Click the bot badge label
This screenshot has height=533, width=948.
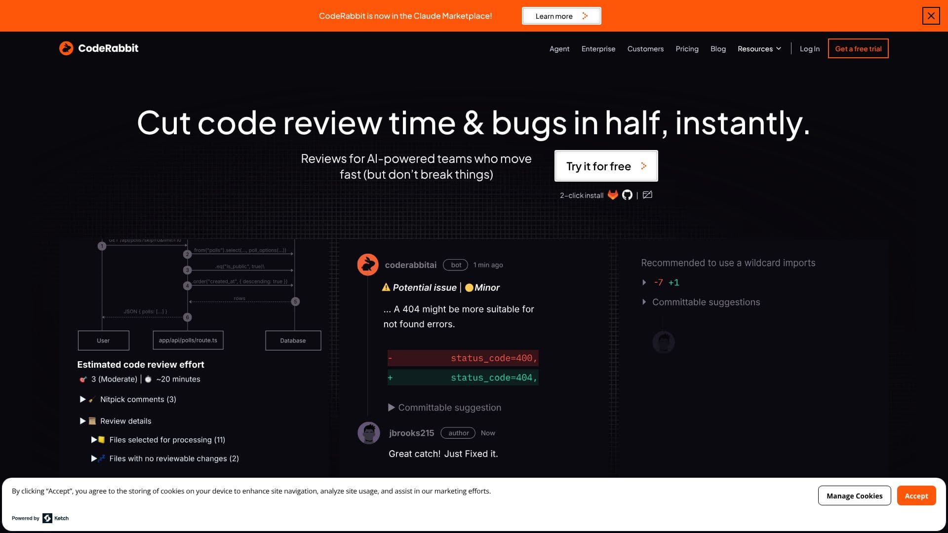point(455,265)
